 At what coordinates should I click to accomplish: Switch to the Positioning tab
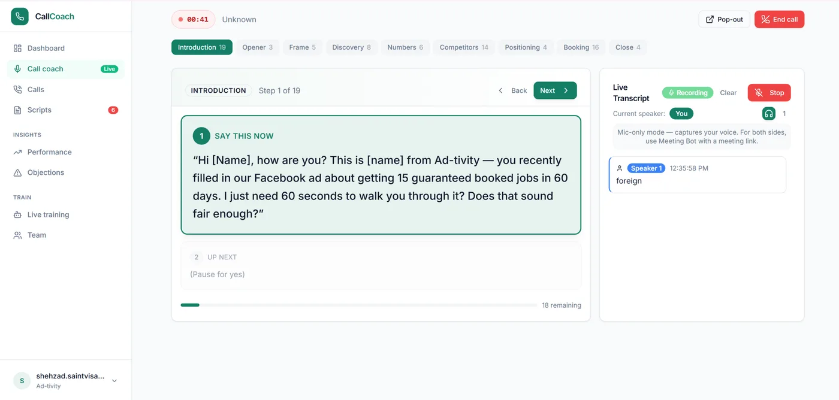pyautogui.click(x=526, y=47)
